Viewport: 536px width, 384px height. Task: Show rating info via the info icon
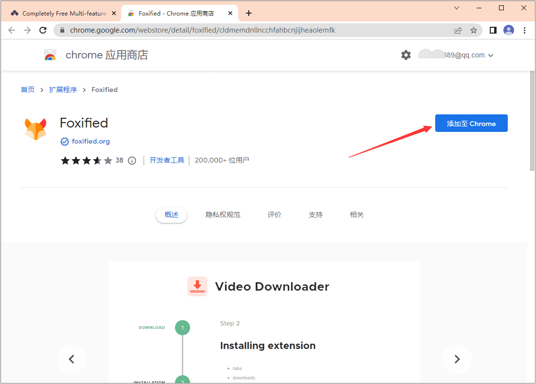click(132, 160)
